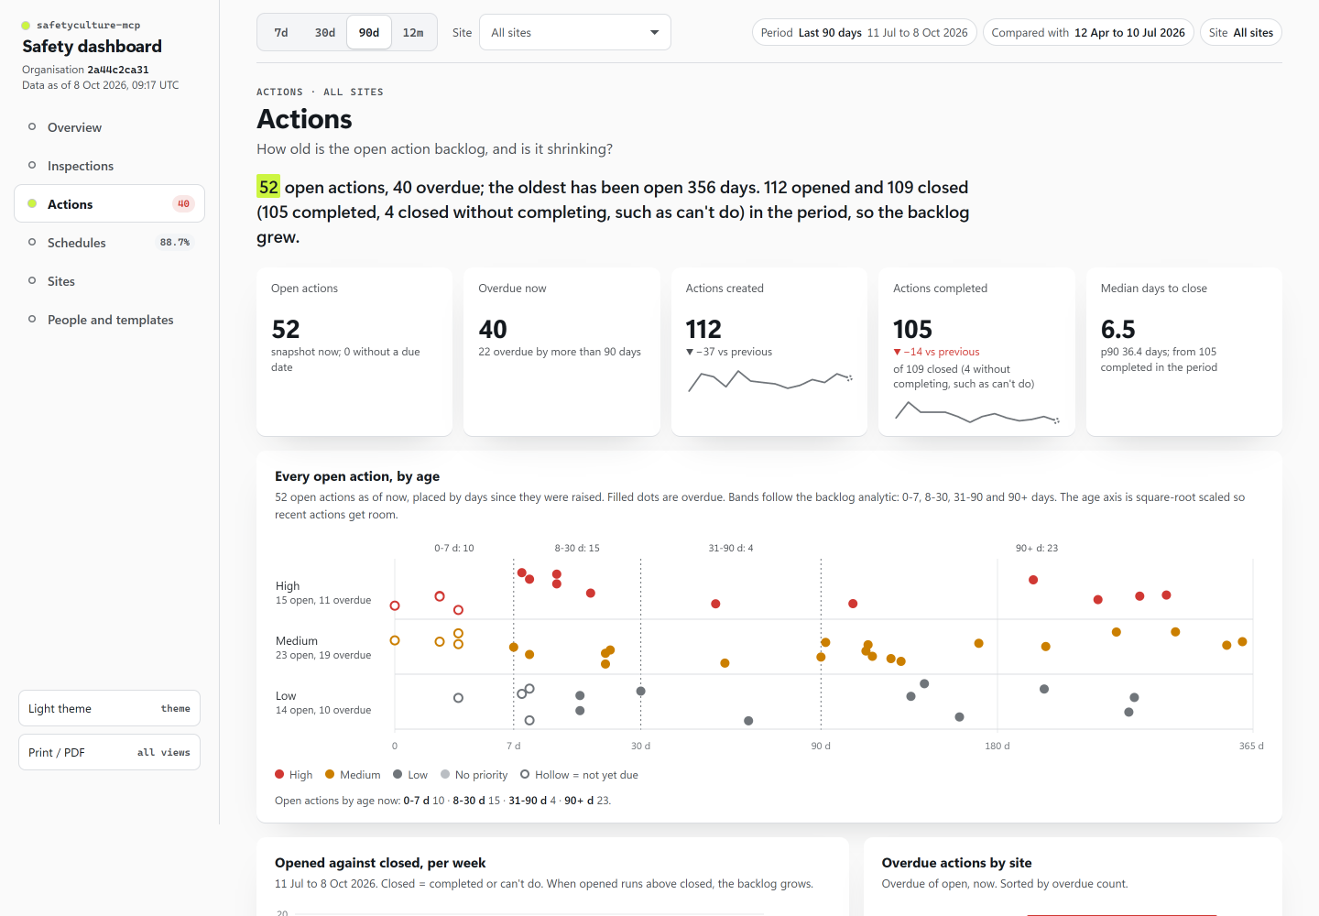
Task: Click Print / PDF all views button
Action: point(109,752)
